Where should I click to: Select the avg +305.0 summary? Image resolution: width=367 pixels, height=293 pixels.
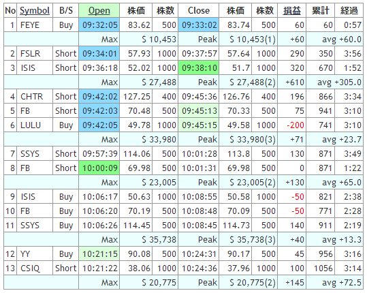click(x=339, y=82)
